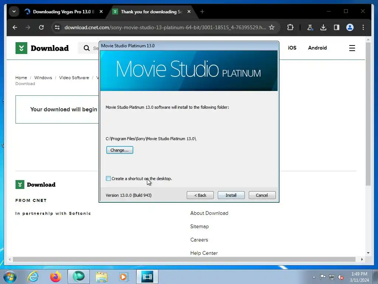Click the green Download logo icon in header
Image resolution: width=378 pixels, height=284 pixels.
[x=21, y=48]
